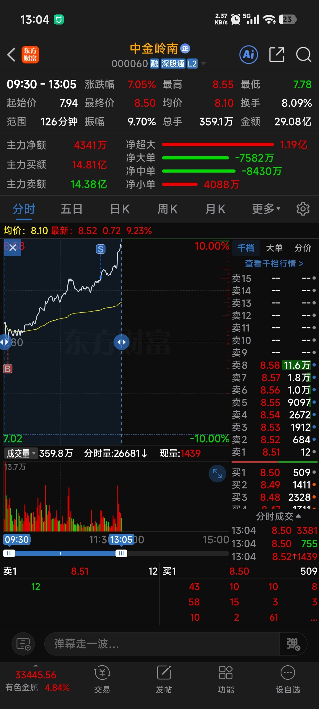Open 功能 functions icon
This screenshot has width=319, height=709.
click(226, 679)
